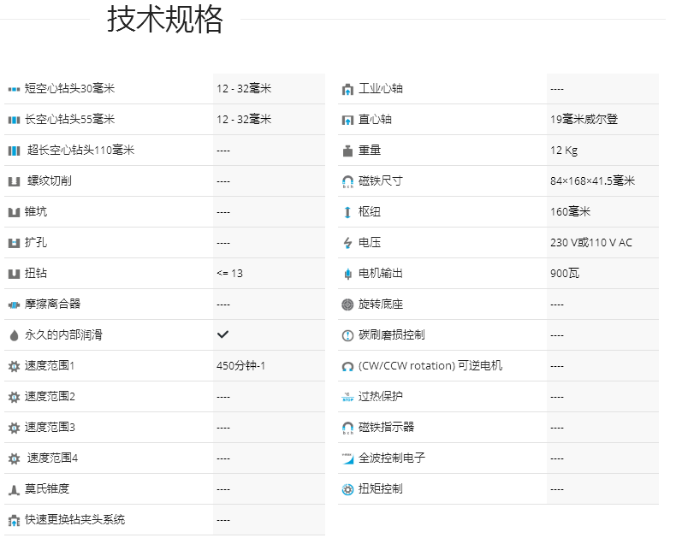Click the 过热保护 temperature icon
Screen dimensions: 676x538
pyautogui.click(x=347, y=397)
